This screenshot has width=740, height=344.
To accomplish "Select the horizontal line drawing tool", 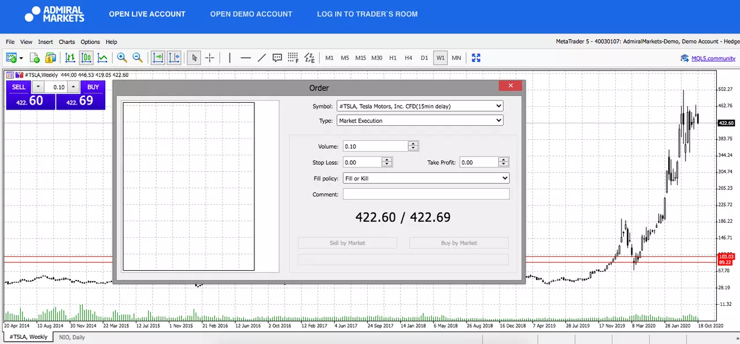I will [246, 58].
